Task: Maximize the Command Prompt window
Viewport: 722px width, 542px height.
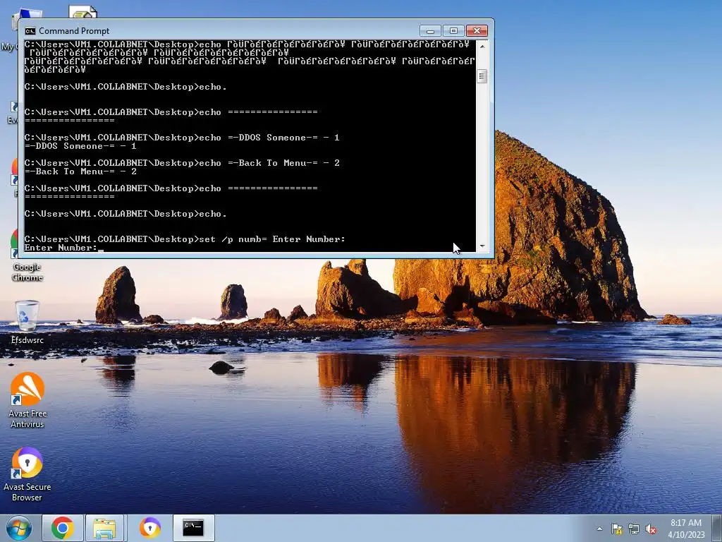Action: tap(453, 31)
